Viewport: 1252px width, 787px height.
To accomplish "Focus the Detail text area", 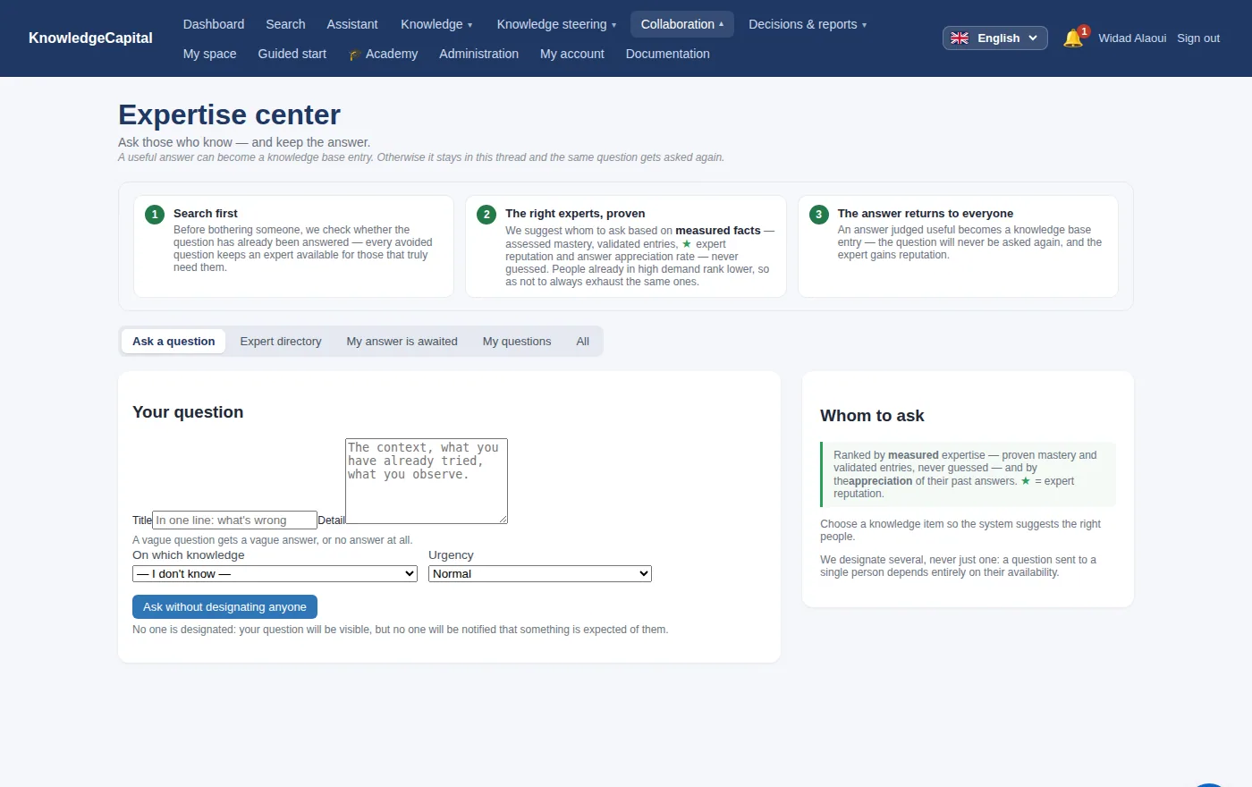I will (427, 481).
